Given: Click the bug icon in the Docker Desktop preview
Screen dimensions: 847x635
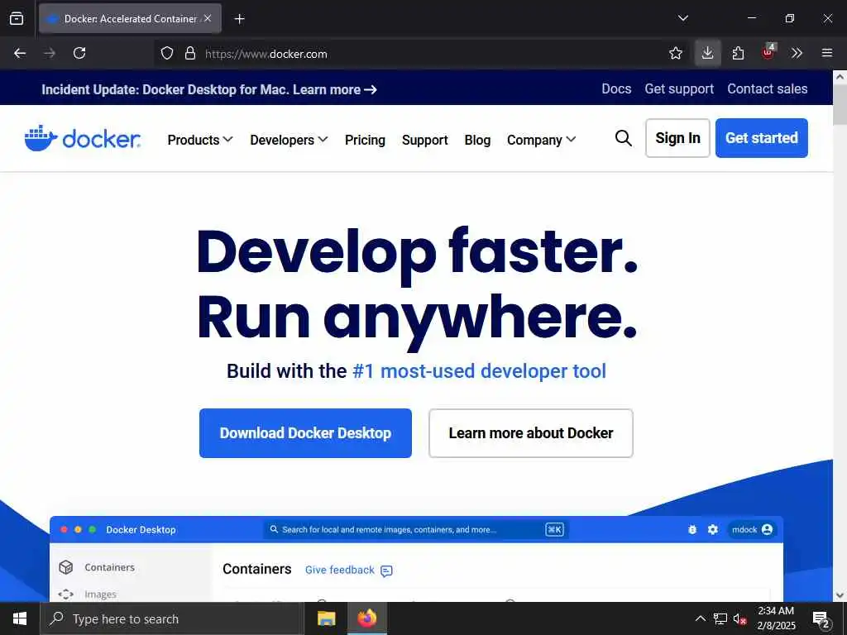Looking at the screenshot, I should [x=692, y=530].
